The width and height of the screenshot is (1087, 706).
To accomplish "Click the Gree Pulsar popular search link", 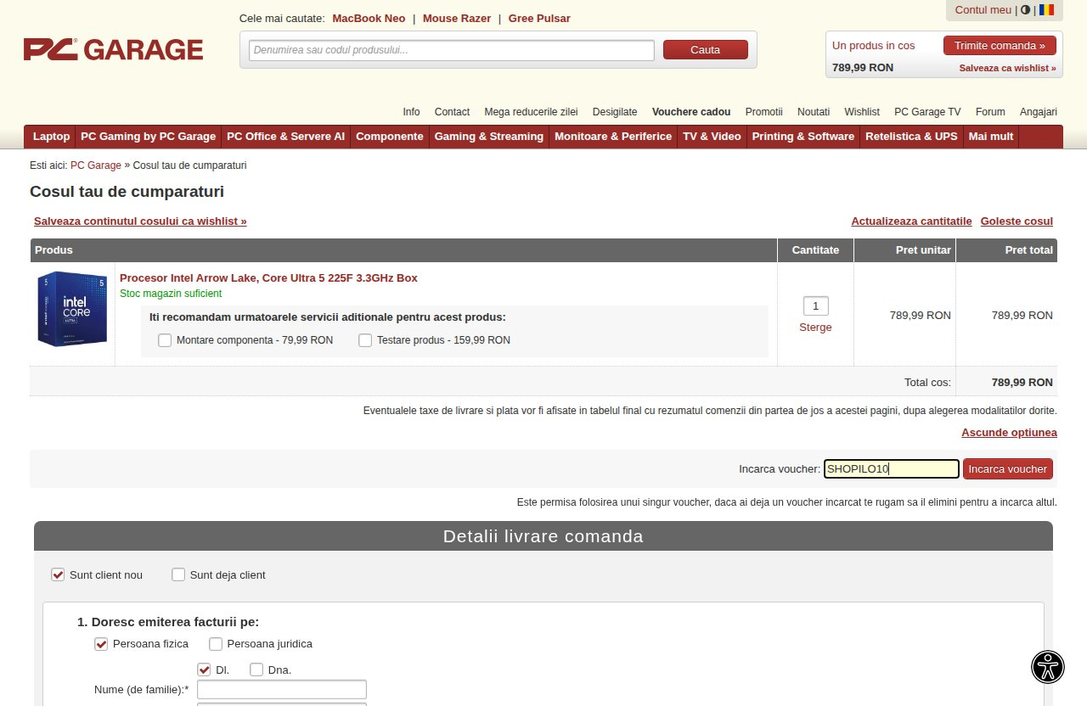I will coord(539,19).
